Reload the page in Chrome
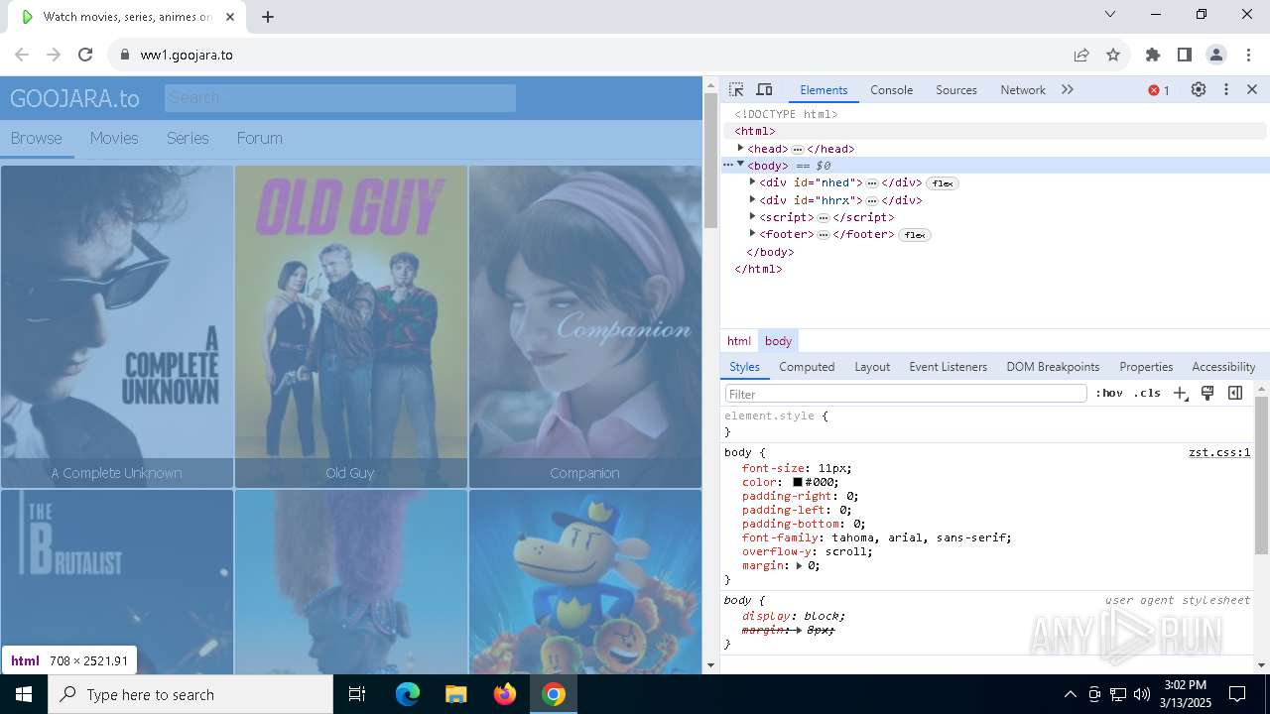1270x714 pixels. point(85,55)
